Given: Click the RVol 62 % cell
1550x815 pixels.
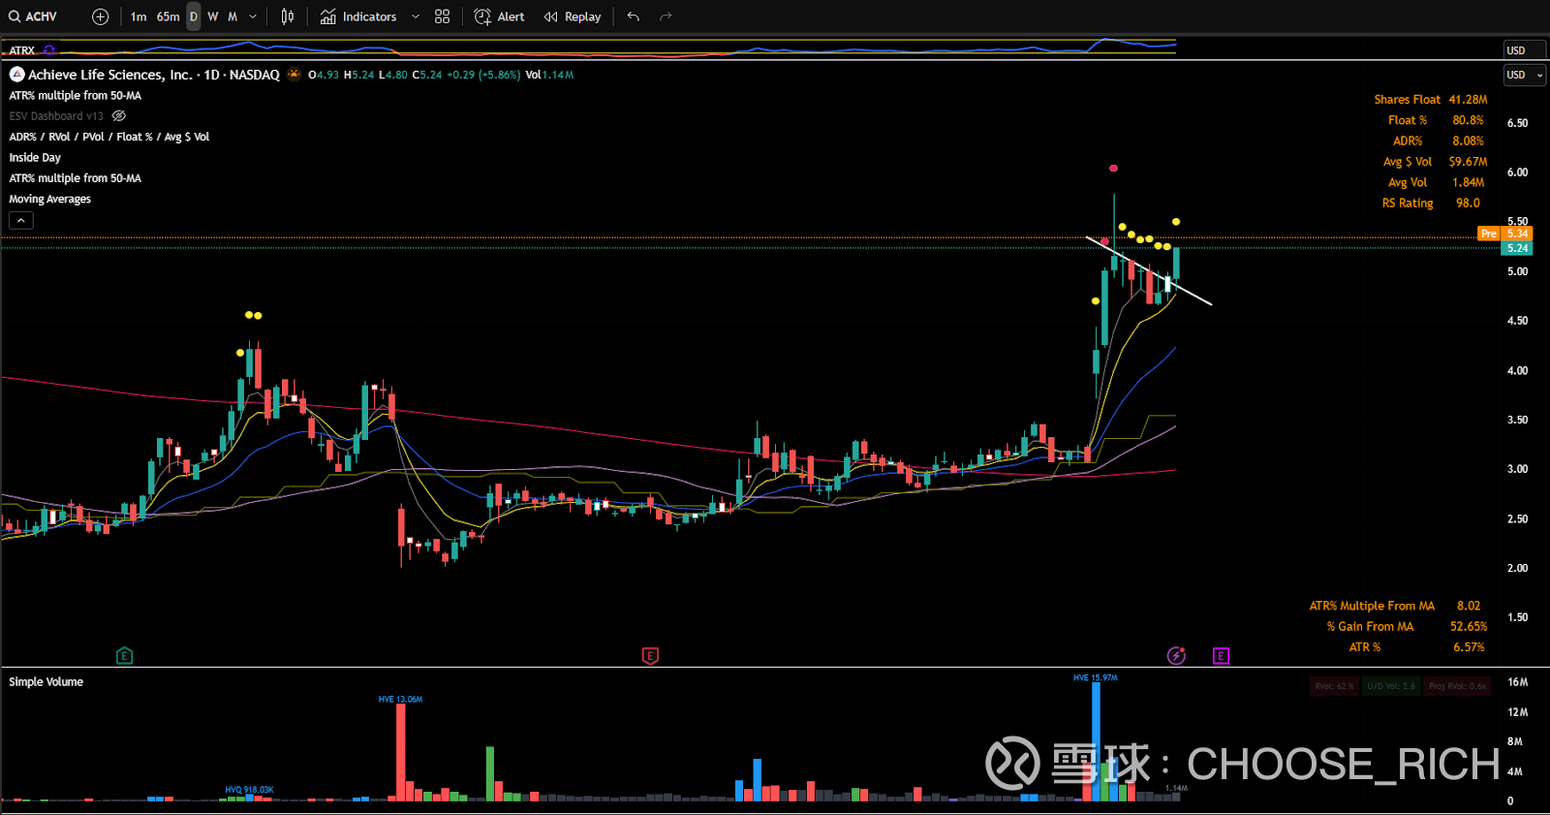Looking at the screenshot, I should (x=1334, y=686).
